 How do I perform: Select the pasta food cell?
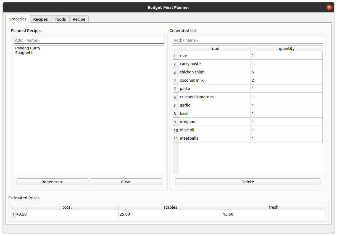[x=215, y=89]
